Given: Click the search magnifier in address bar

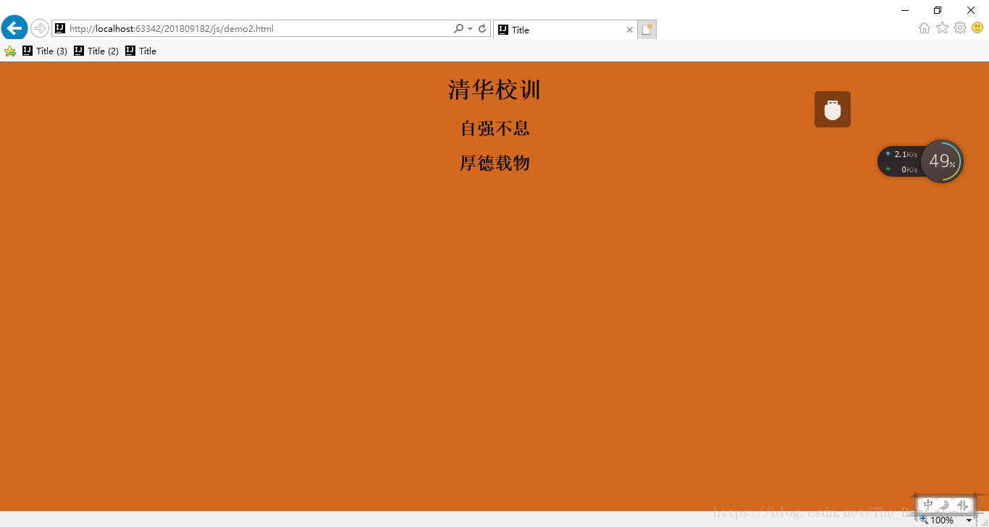Looking at the screenshot, I should [x=458, y=29].
